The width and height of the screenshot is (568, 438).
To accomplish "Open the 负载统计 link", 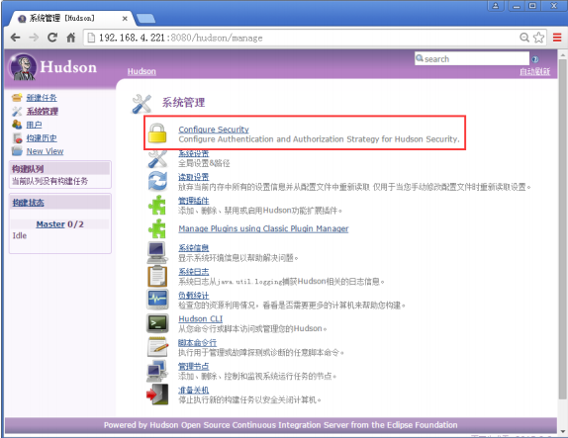I will point(193,296).
